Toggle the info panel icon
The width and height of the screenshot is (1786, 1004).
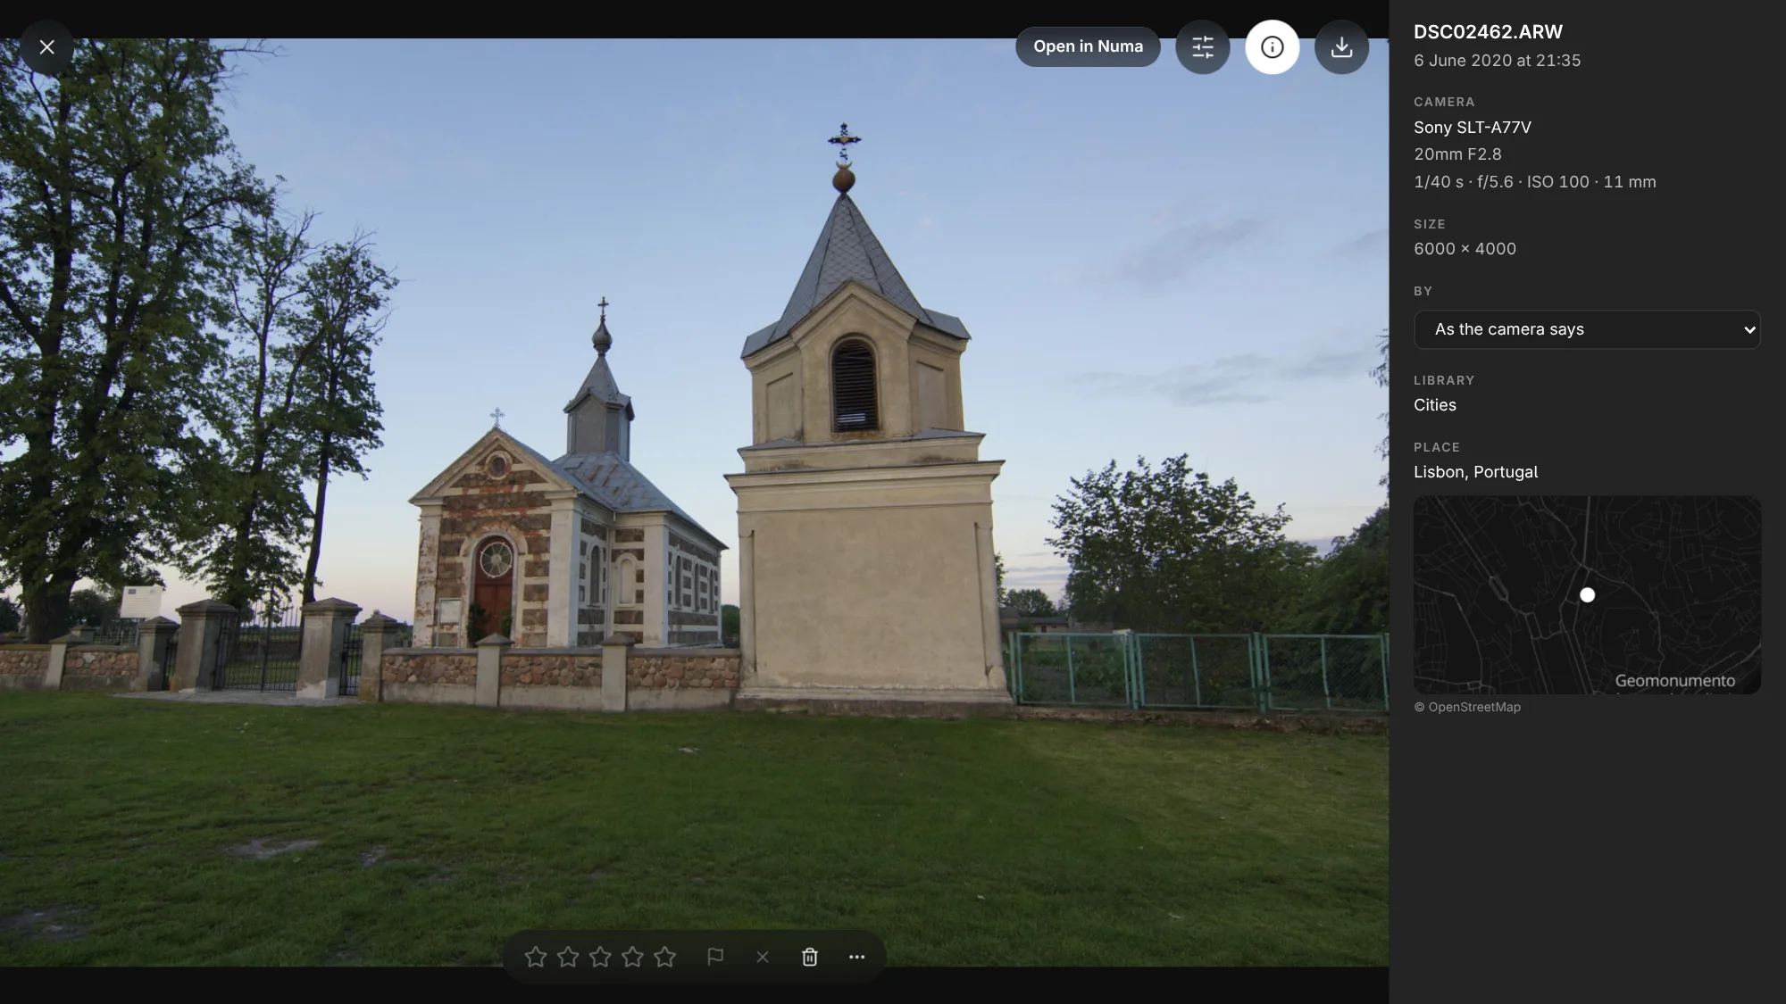click(1273, 47)
